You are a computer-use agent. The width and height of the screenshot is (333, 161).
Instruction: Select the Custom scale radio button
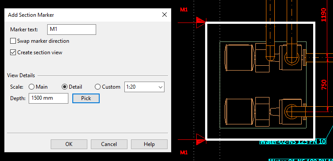tap(97, 86)
